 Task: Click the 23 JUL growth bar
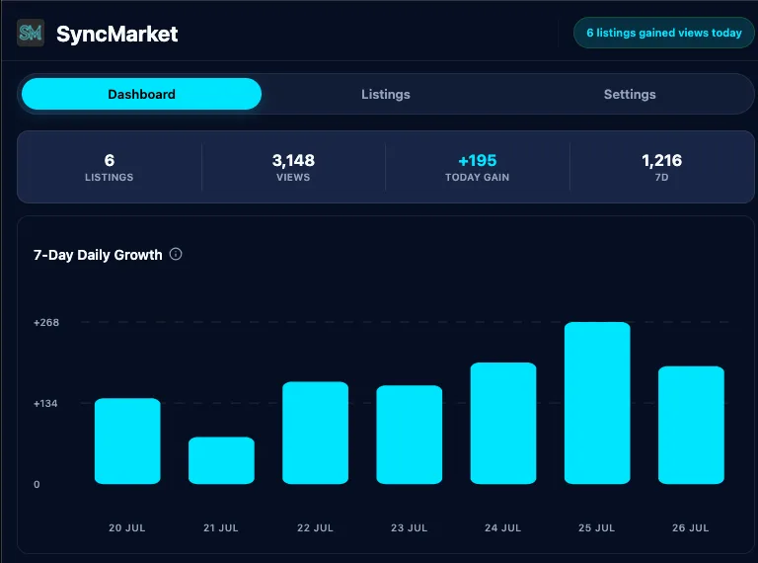410,435
